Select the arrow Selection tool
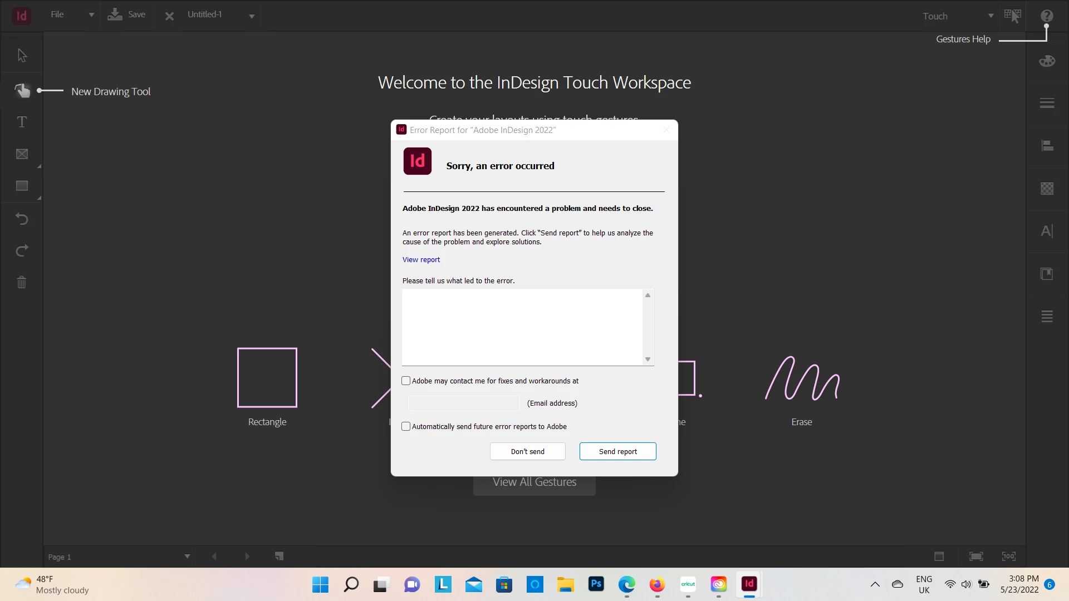Screen dimensions: 1069x601 coord(22,56)
